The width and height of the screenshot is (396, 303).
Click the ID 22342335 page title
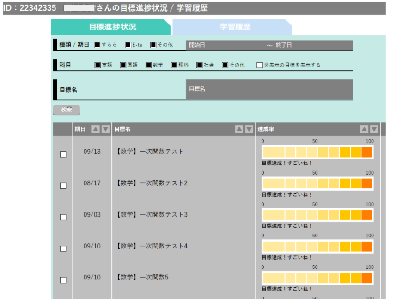[x=105, y=8]
